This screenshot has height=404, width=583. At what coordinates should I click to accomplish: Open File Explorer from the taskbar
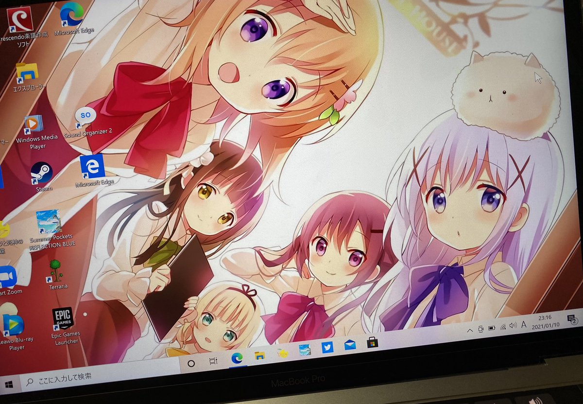point(260,355)
